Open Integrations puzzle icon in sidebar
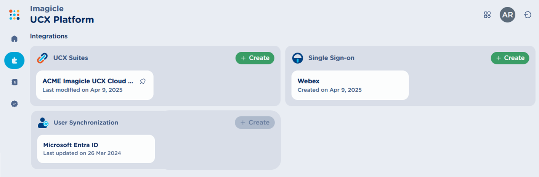The height and width of the screenshot is (177, 539). [x=14, y=61]
